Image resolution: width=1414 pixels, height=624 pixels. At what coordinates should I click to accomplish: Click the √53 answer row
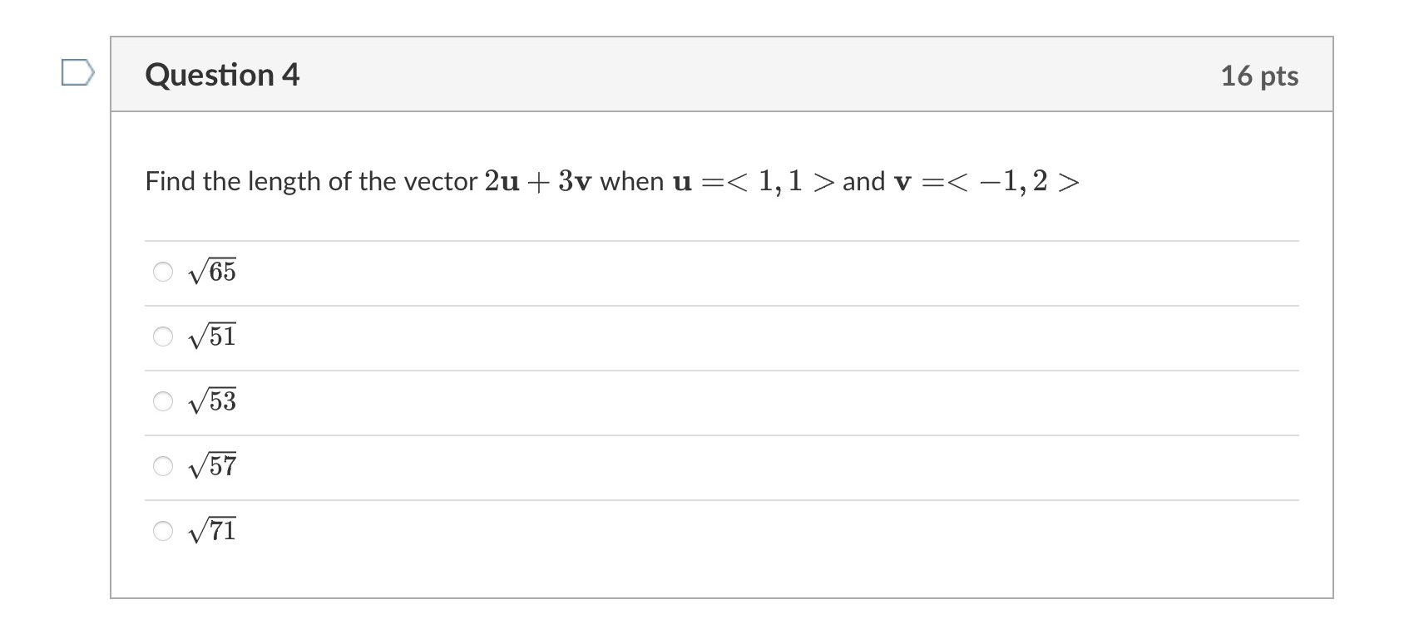582,402
